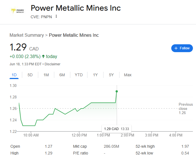Viewport: 196px width, 155px height.
Task: Open the Market Summary breadcrumb link
Action: point(27,35)
